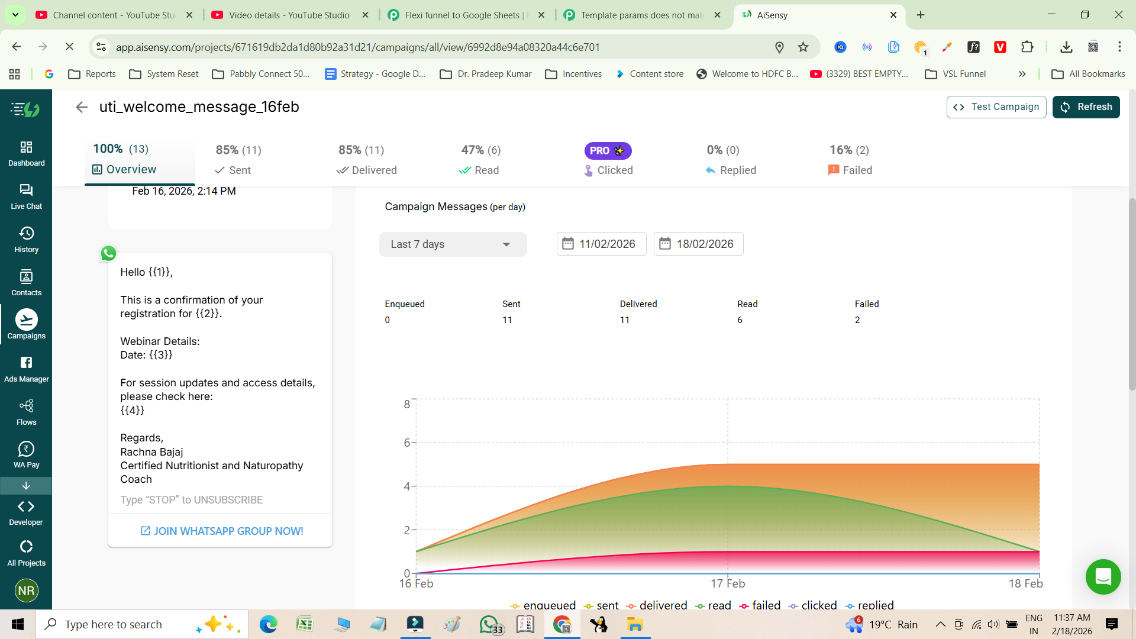Open the green chat support bubble
The width and height of the screenshot is (1136, 639).
[x=1103, y=576]
